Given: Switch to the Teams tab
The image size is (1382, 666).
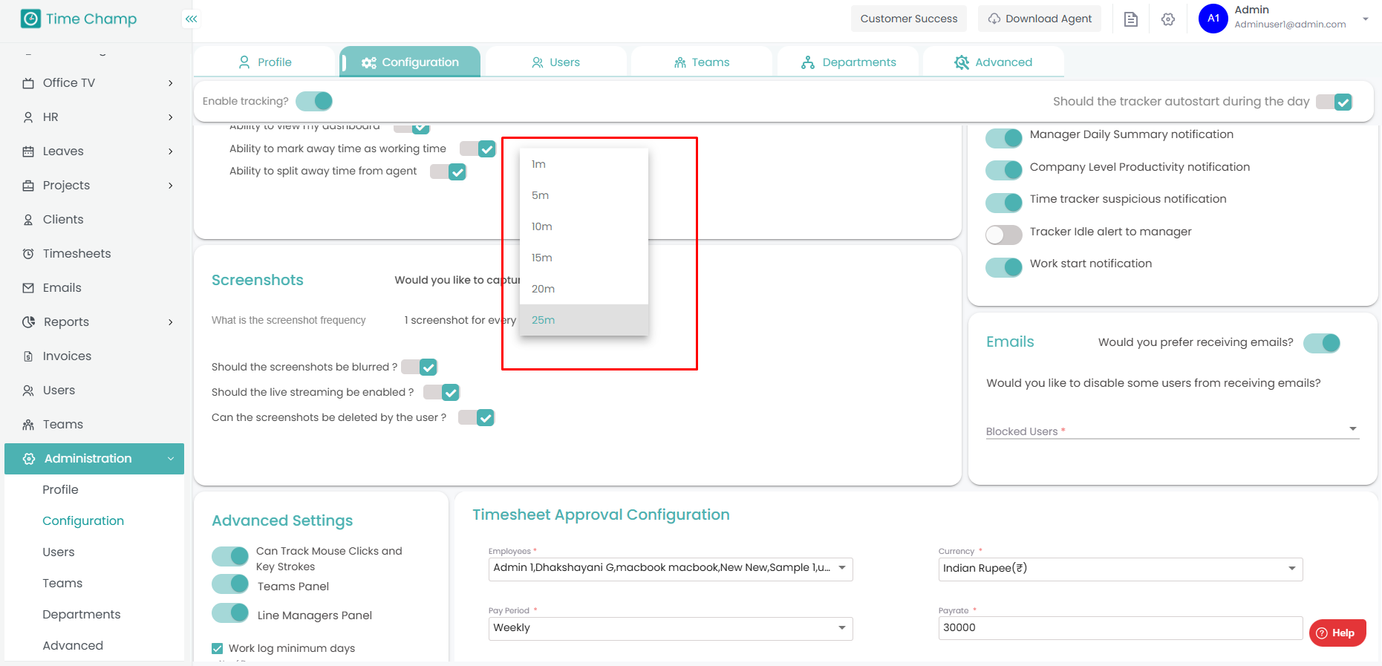Looking at the screenshot, I should 702,62.
